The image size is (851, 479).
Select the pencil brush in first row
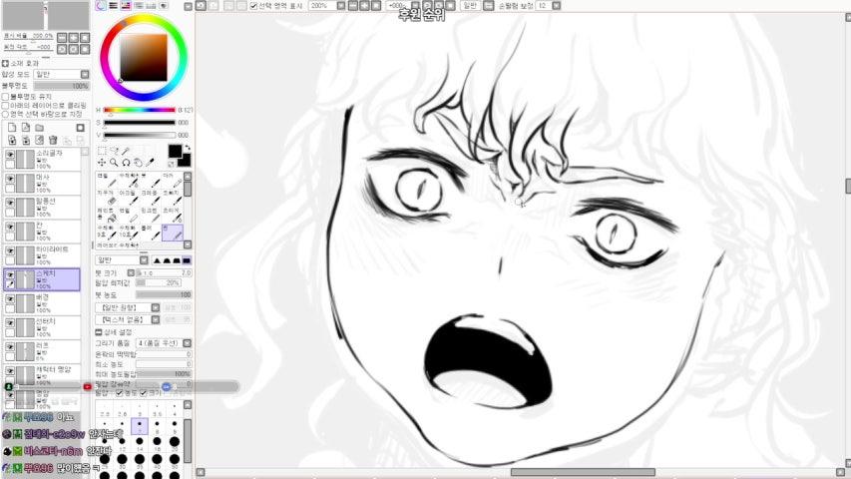coord(107,182)
